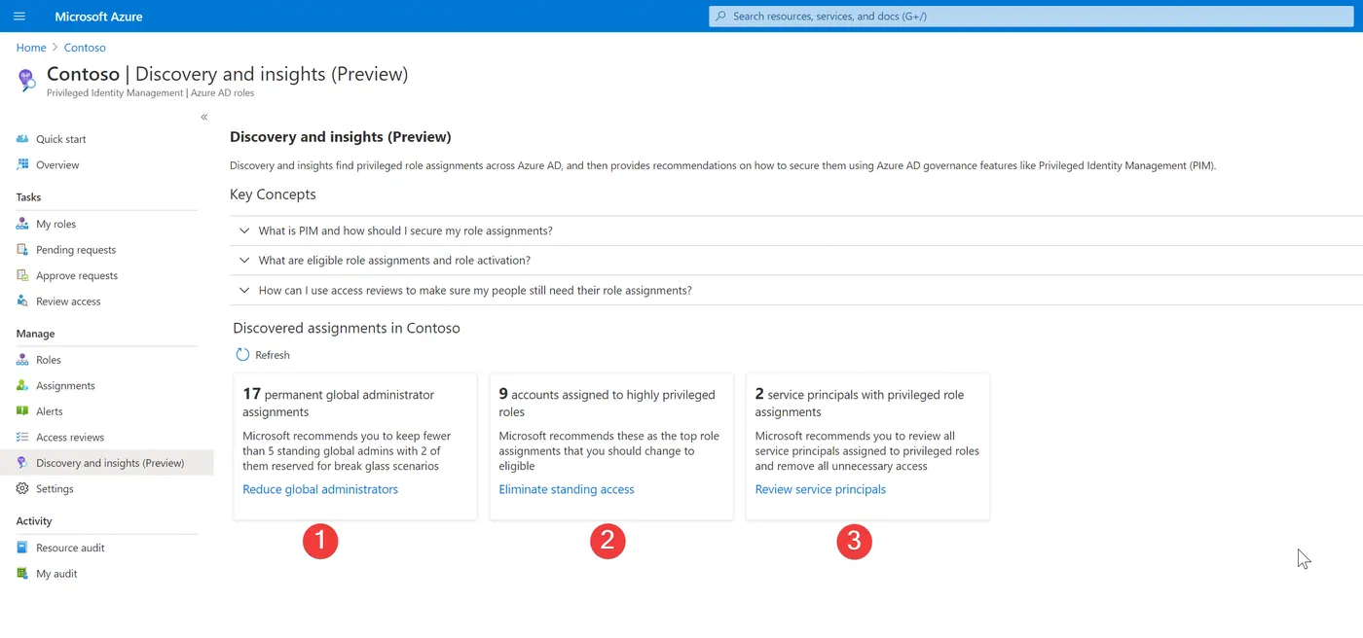Click the 'Discovered assignments in Contoso' heading
The image size is (1363, 638).
pos(347,328)
